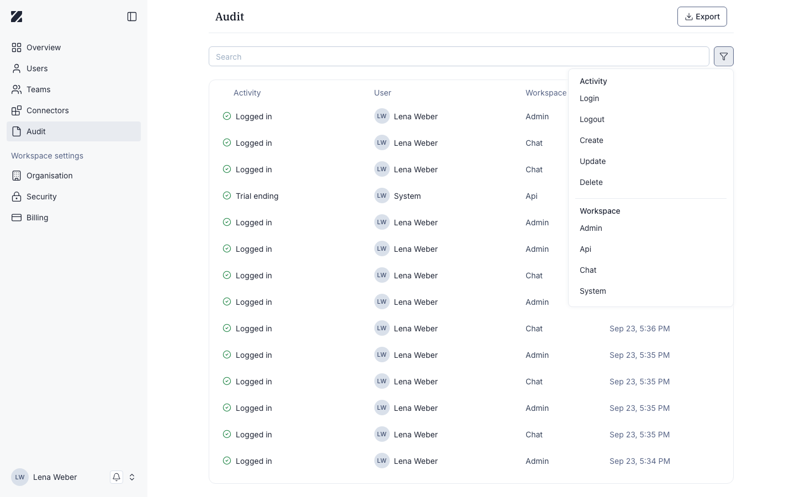
Task: Click the Billing card icon
Action: click(x=17, y=218)
